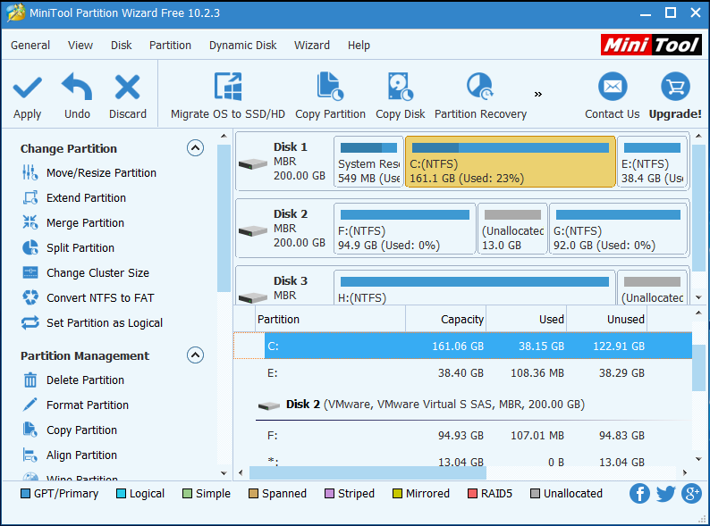Select the F: row in partition list
Viewport: 710px width, 526px height.
coord(462,435)
